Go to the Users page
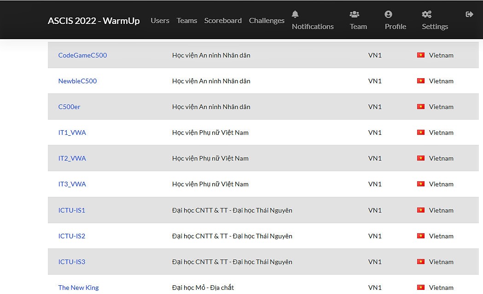Screen dimensions: 483x294 click(x=160, y=21)
